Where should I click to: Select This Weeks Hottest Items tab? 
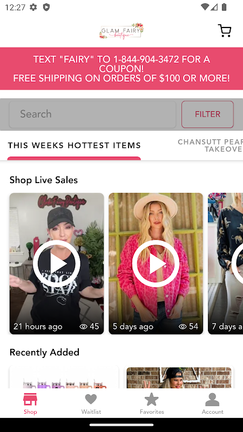pos(75,145)
